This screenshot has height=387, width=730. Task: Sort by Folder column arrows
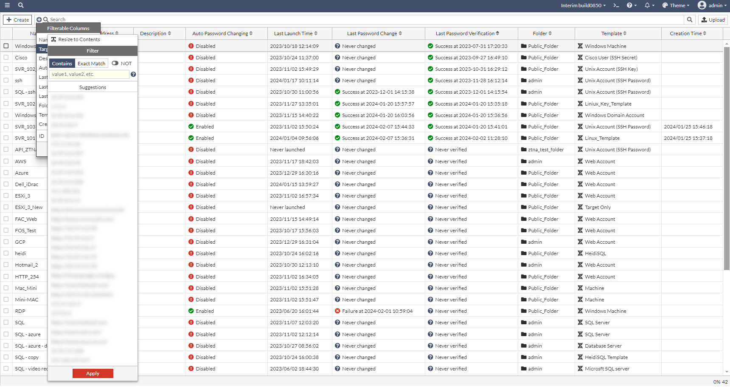tap(550, 33)
